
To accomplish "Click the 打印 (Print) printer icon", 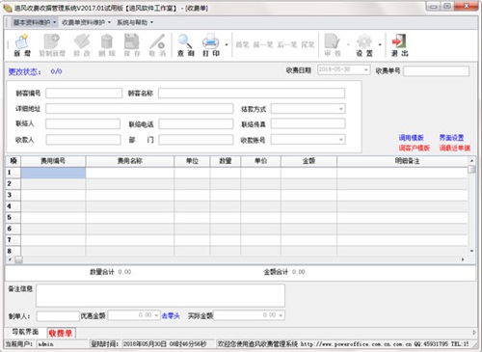I will 211,45.
